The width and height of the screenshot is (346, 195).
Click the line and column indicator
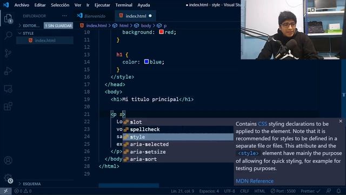pos(183,191)
